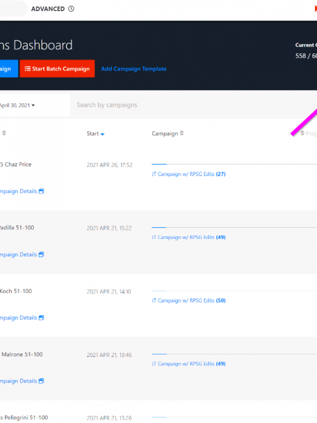Click the ADVANCED label in top bar
The height and width of the screenshot is (423, 317).
(x=48, y=9)
